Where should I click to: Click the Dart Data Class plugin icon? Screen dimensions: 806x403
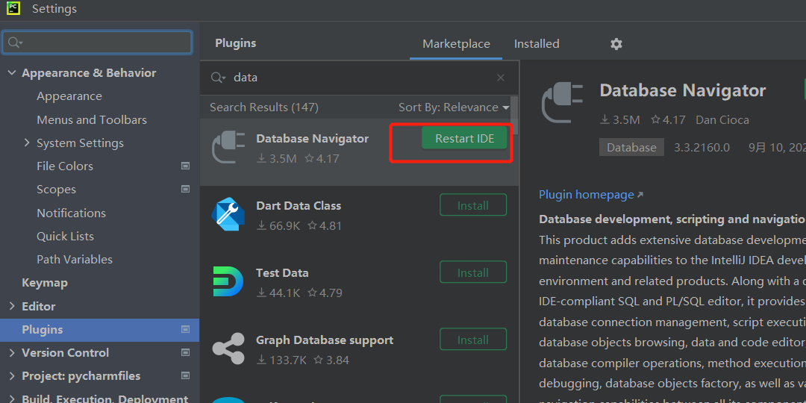tap(228, 213)
